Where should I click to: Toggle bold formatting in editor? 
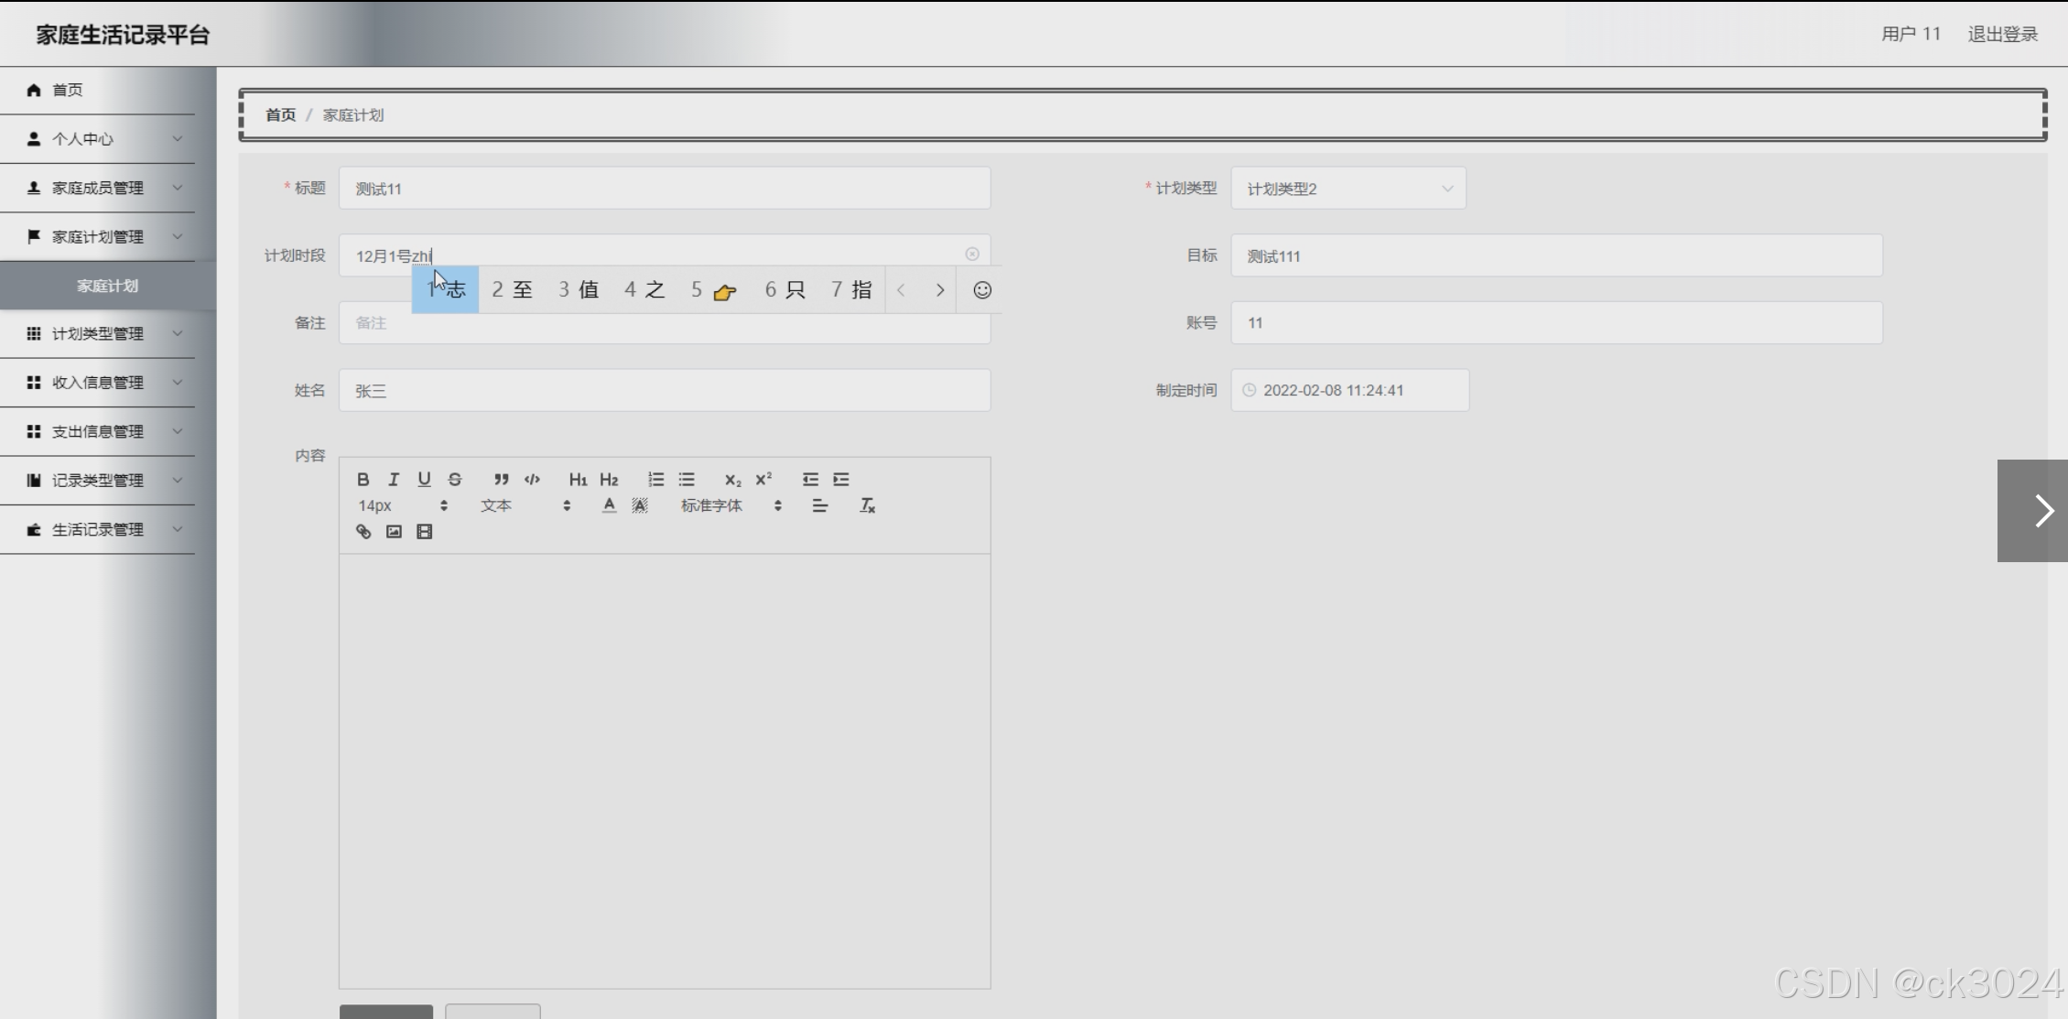click(x=363, y=479)
